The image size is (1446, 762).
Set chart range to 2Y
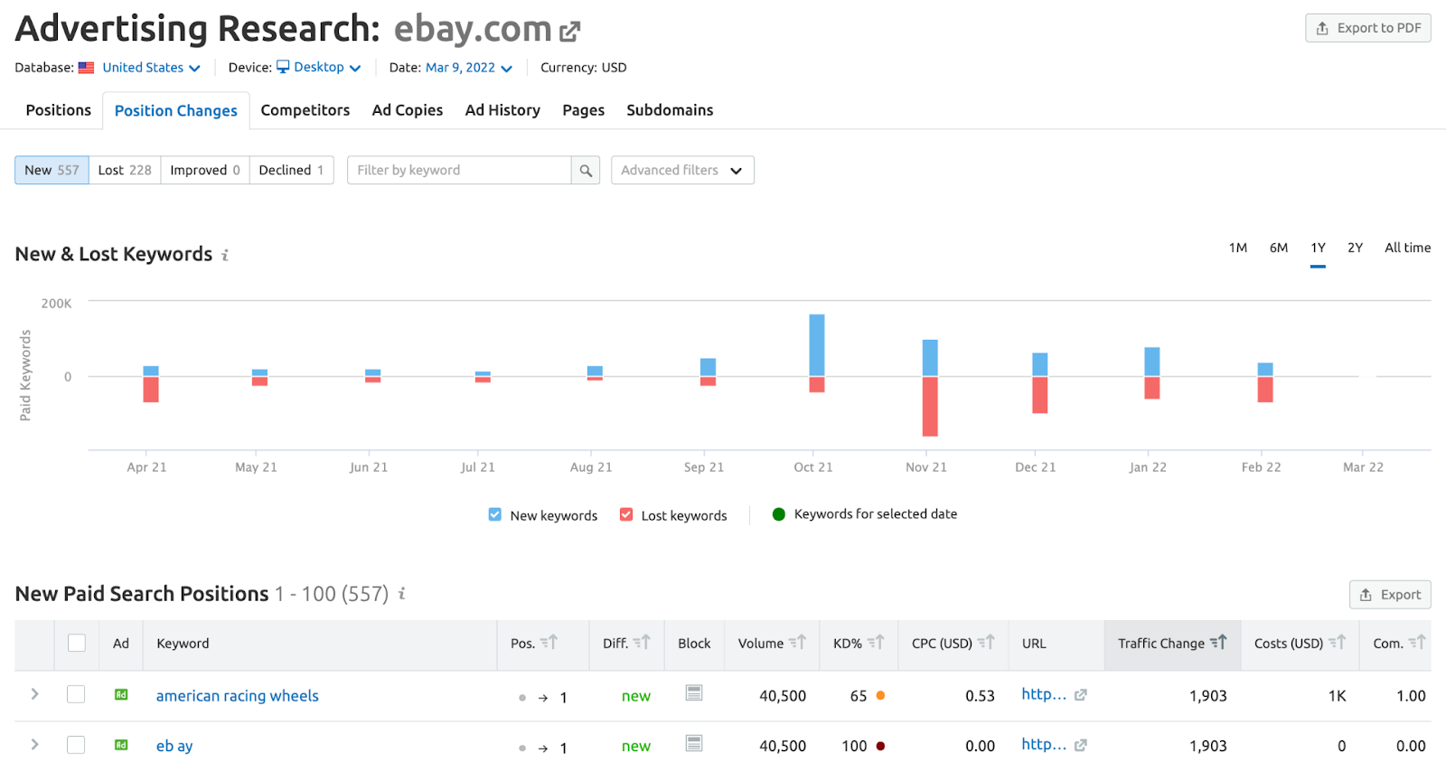(1355, 248)
